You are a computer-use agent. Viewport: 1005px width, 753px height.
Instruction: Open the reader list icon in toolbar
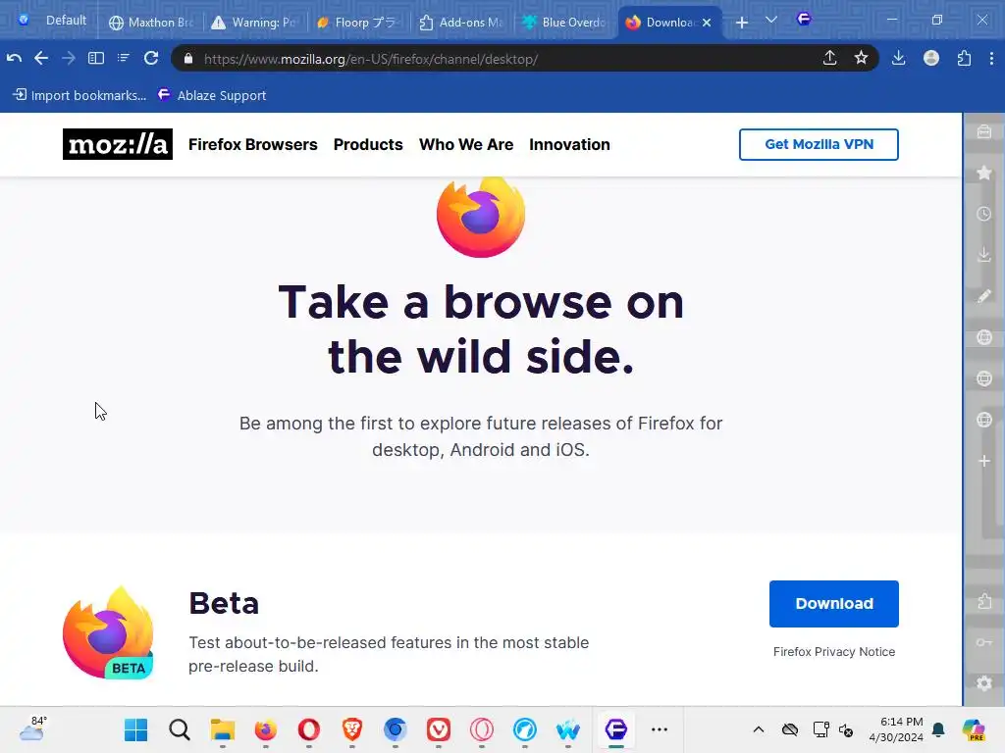coord(123,58)
